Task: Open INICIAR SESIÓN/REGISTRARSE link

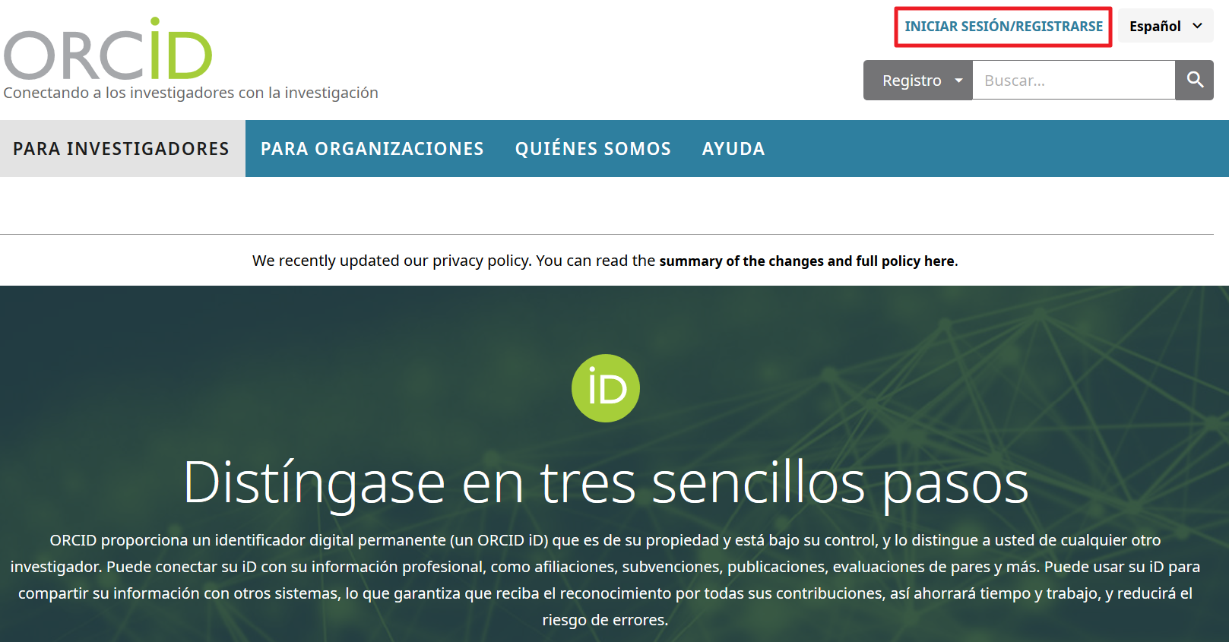Action: [1003, 27]
